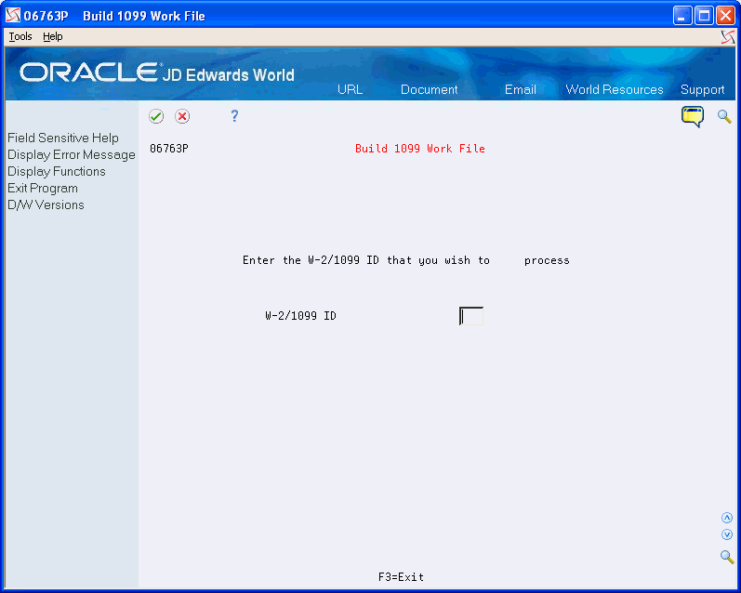Open the Document link in banner
Viewport: 741px width, 593px height.
[x=429, y=89]
